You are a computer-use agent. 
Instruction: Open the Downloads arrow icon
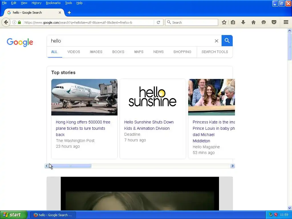pyautogui.click(x=243, y=22)
